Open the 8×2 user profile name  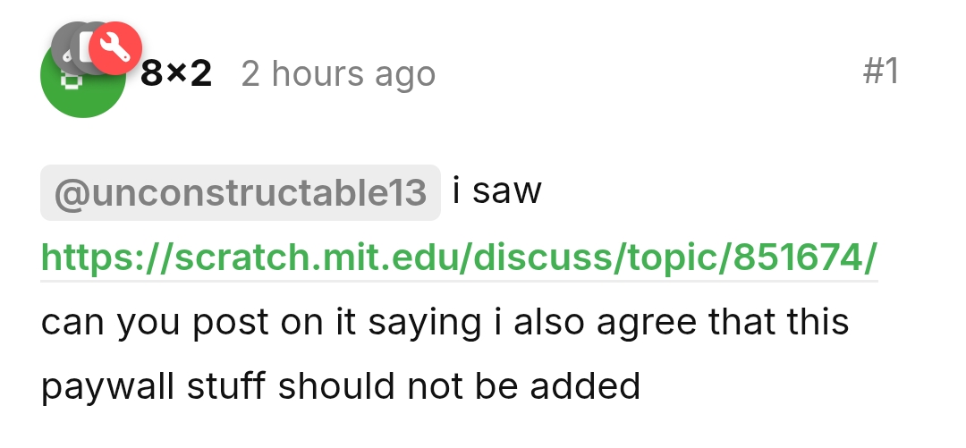point(176,73)
